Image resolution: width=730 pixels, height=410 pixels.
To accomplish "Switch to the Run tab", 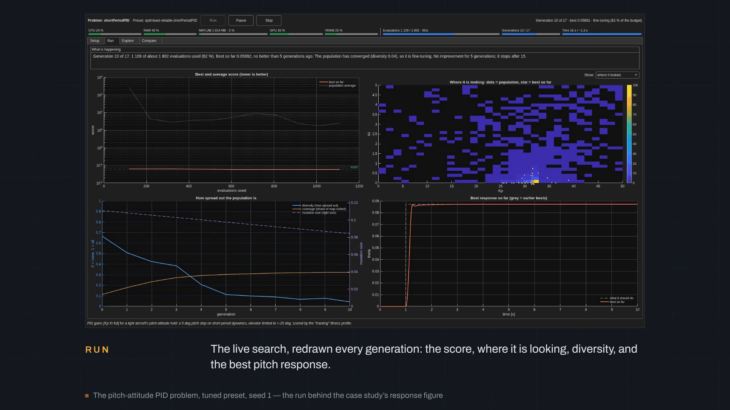I will (111, 41).
